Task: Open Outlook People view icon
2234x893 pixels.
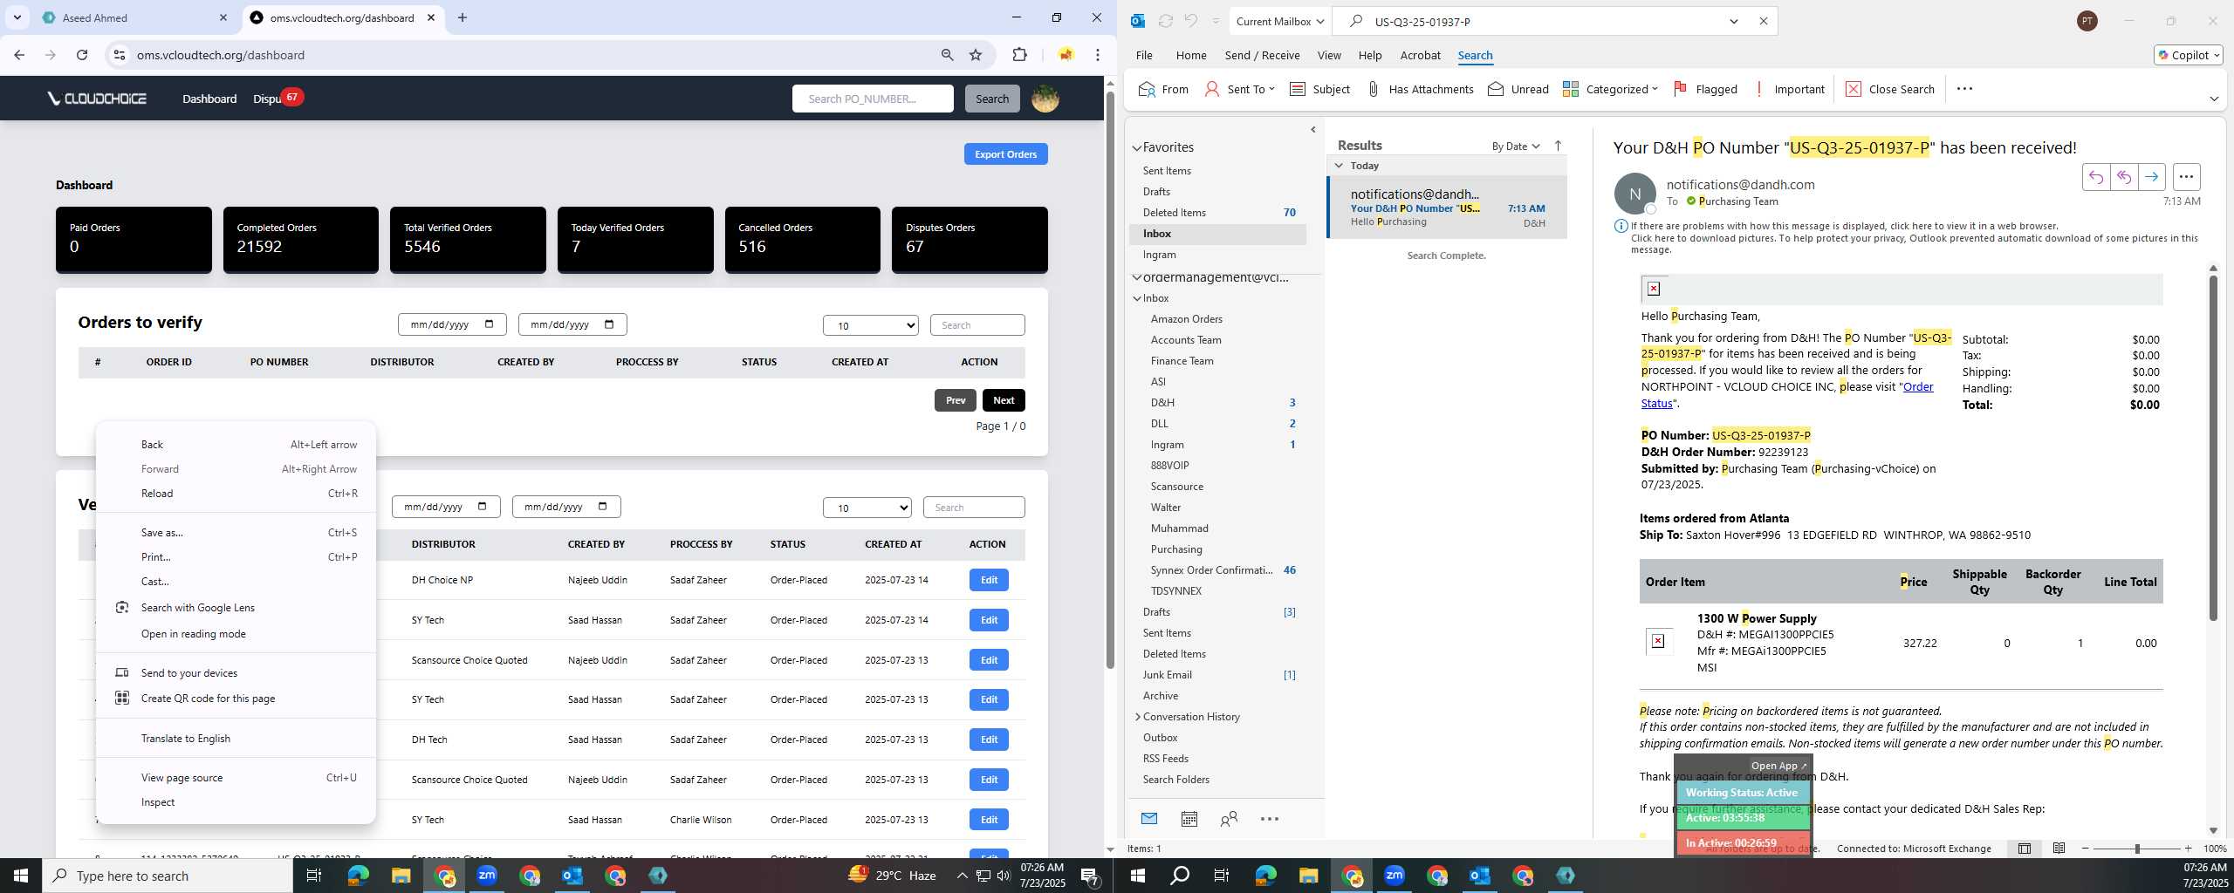Action: pos(1229,819)
